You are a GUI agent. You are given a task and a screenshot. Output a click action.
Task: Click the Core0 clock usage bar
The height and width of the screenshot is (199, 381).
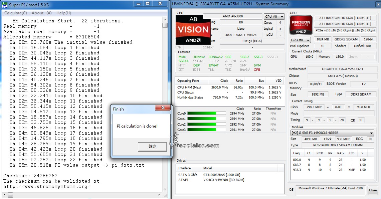[x=207, y=114]
